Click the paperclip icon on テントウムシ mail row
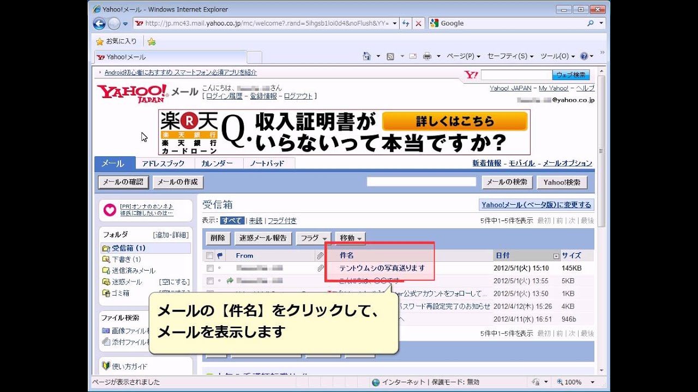The width and height of the screenshot is (698, 392). 320,268
